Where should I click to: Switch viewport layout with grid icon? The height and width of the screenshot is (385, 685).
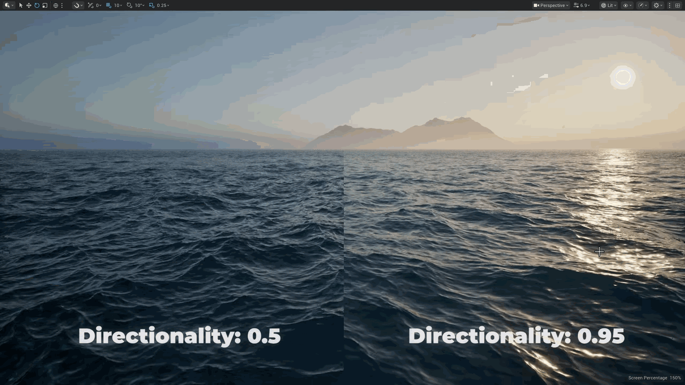[677, 6]
